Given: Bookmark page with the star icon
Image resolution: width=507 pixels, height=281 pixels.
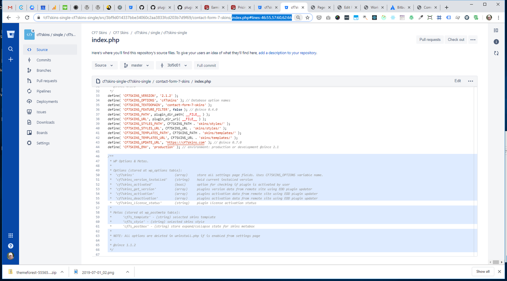Looking at the screenshot, I should [x=307, y=18].
